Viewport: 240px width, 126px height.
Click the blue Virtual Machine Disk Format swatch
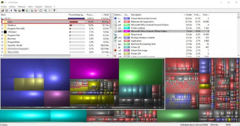click(127, 18)
